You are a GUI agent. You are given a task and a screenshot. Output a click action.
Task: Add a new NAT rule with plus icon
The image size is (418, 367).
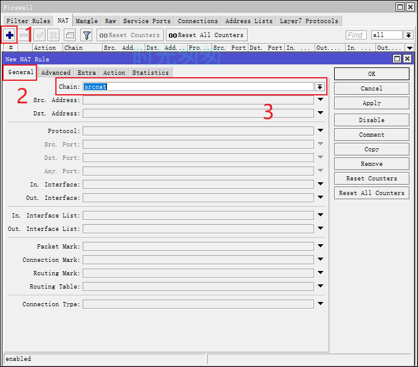click(x=10, y=35)
